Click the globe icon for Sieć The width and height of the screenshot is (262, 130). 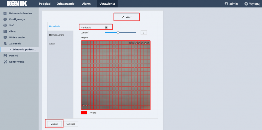click(x=5, y=26)
